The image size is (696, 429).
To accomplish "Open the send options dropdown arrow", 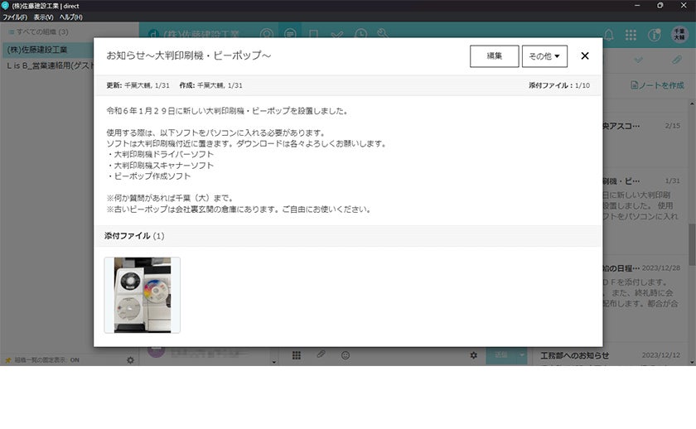I will [x=522, y=355].
